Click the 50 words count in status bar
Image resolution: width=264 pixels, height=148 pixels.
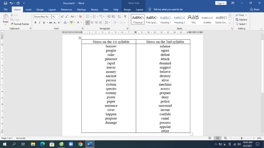point(21,138)
